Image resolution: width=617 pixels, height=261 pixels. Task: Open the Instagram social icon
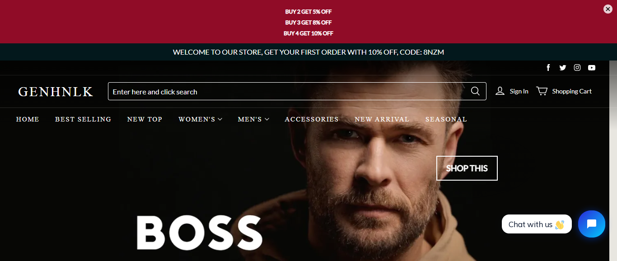click(x=577, y=68)
